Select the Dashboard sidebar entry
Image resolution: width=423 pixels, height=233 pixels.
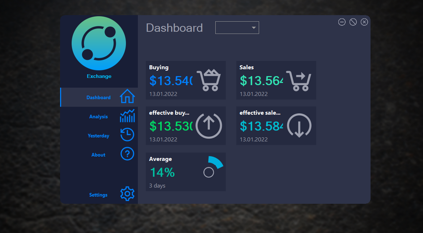(x=98, y=97)
